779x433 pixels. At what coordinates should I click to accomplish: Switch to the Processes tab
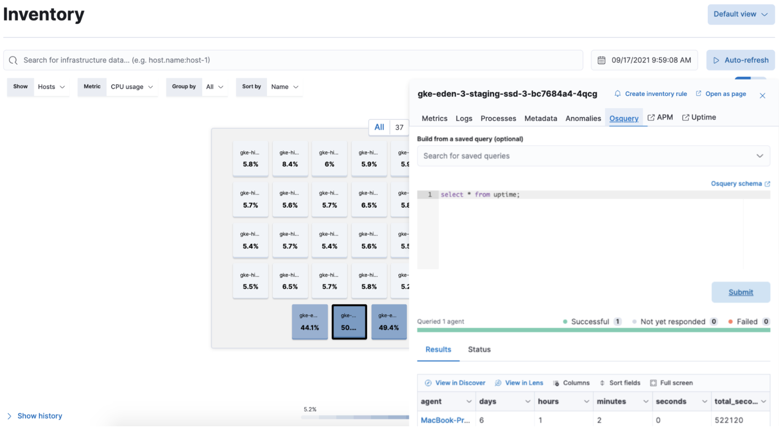[498, 118]
